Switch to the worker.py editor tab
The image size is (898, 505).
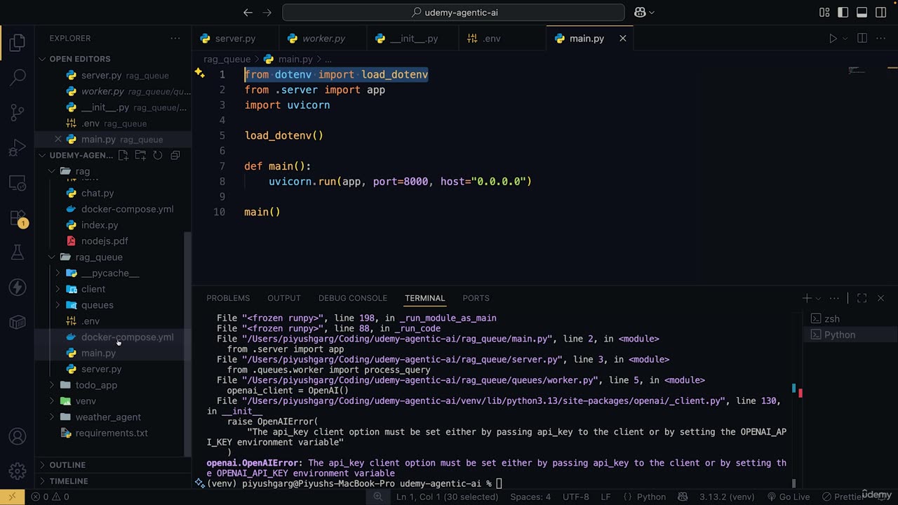point(323,39)
